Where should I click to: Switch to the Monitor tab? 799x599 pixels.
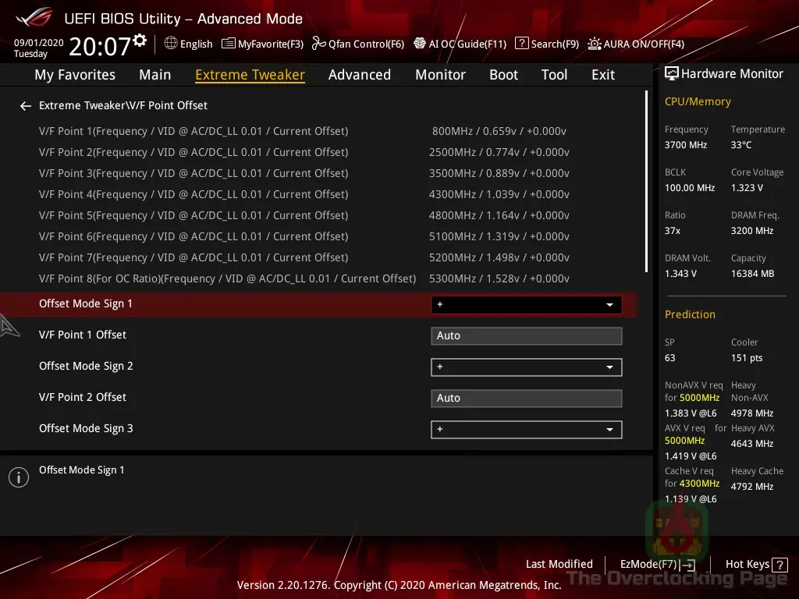tap(440, 74)
